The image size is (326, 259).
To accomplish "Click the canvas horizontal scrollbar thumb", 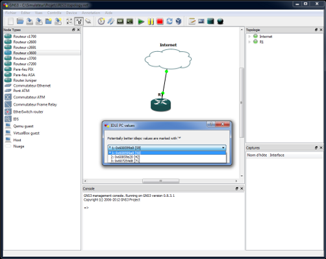I will pos(160,181).
